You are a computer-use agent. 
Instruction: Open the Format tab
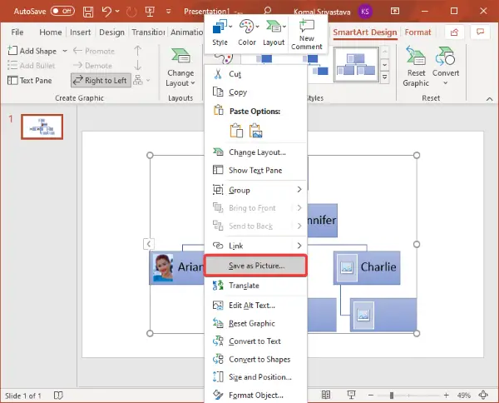[x=417, y=32]
